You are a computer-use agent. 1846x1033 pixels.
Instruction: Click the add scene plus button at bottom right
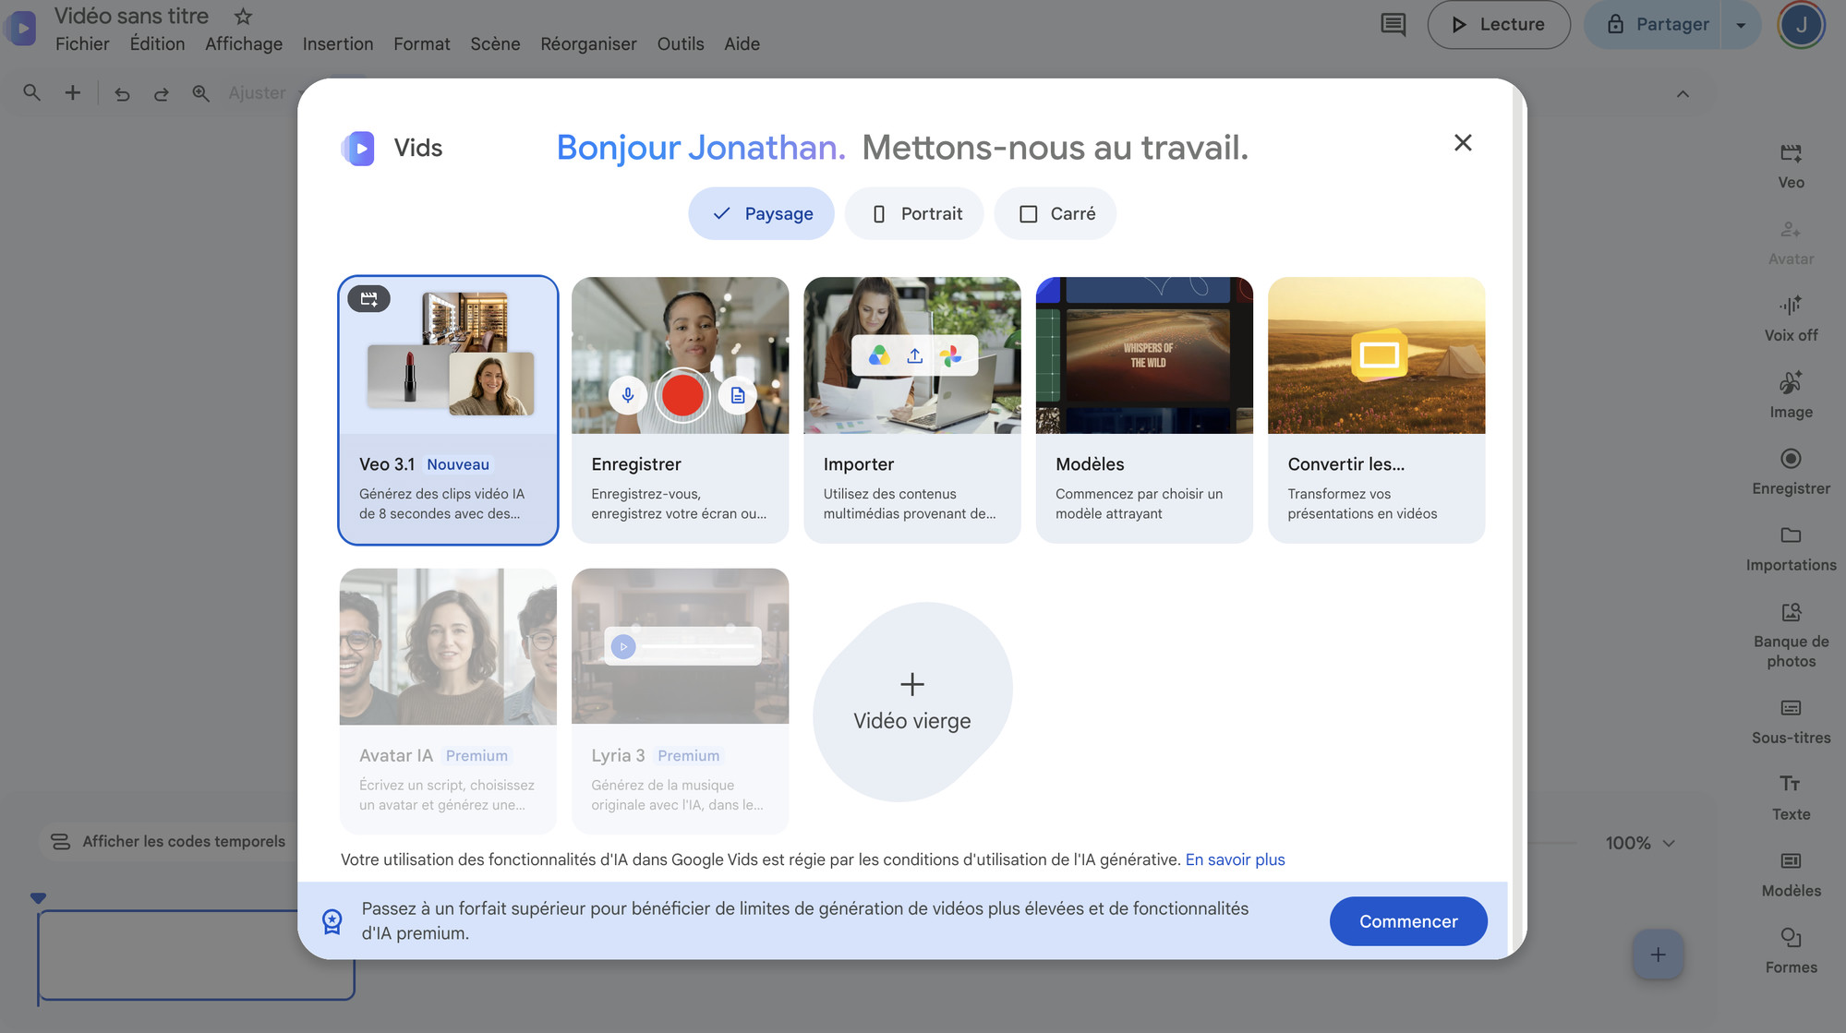click(x=1658, y=955)
